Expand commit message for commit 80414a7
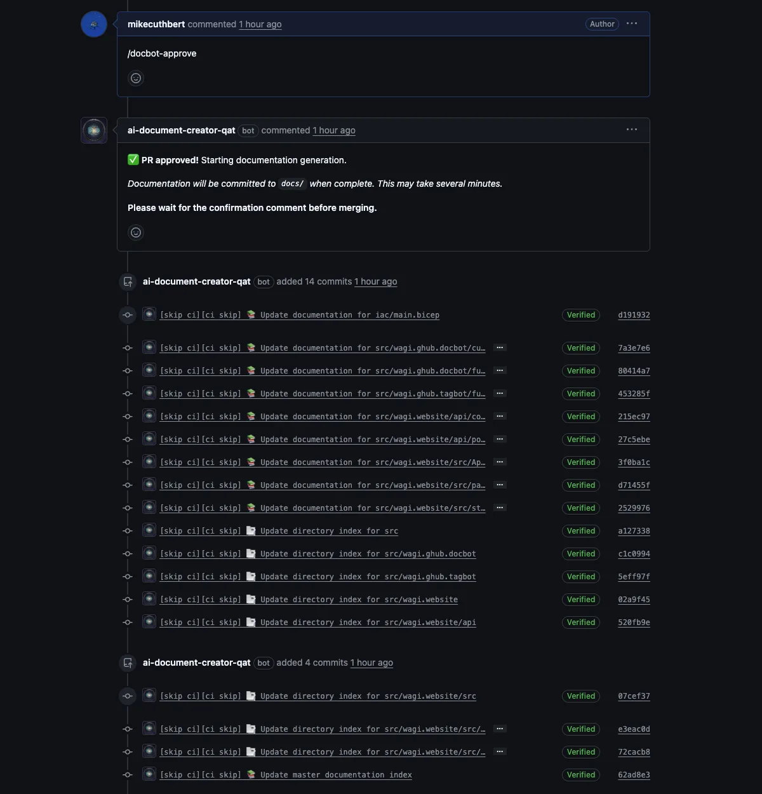 coord(500,371)
